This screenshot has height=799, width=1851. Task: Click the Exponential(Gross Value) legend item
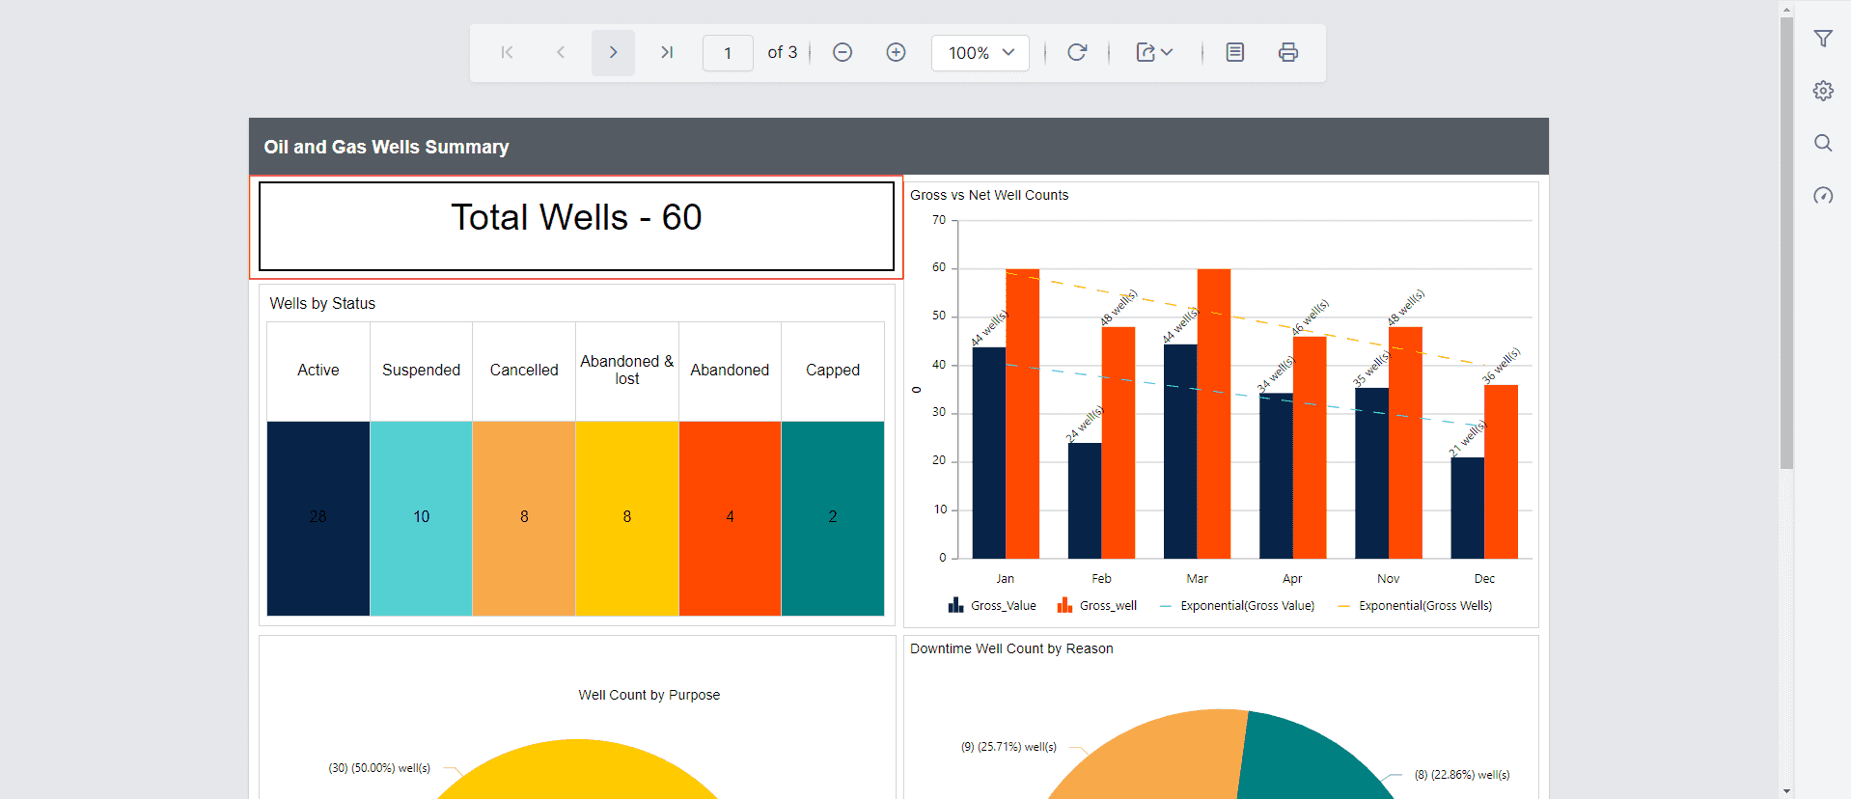[1237, 606]
